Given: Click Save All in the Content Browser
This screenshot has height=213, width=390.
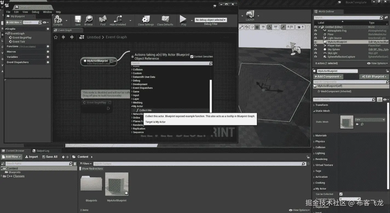Looking at the screenshot, I should tap(50, 157).
